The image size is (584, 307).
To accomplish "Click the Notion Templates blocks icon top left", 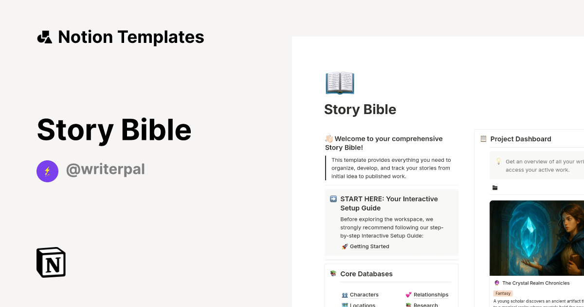I will [x=44, y=37].
